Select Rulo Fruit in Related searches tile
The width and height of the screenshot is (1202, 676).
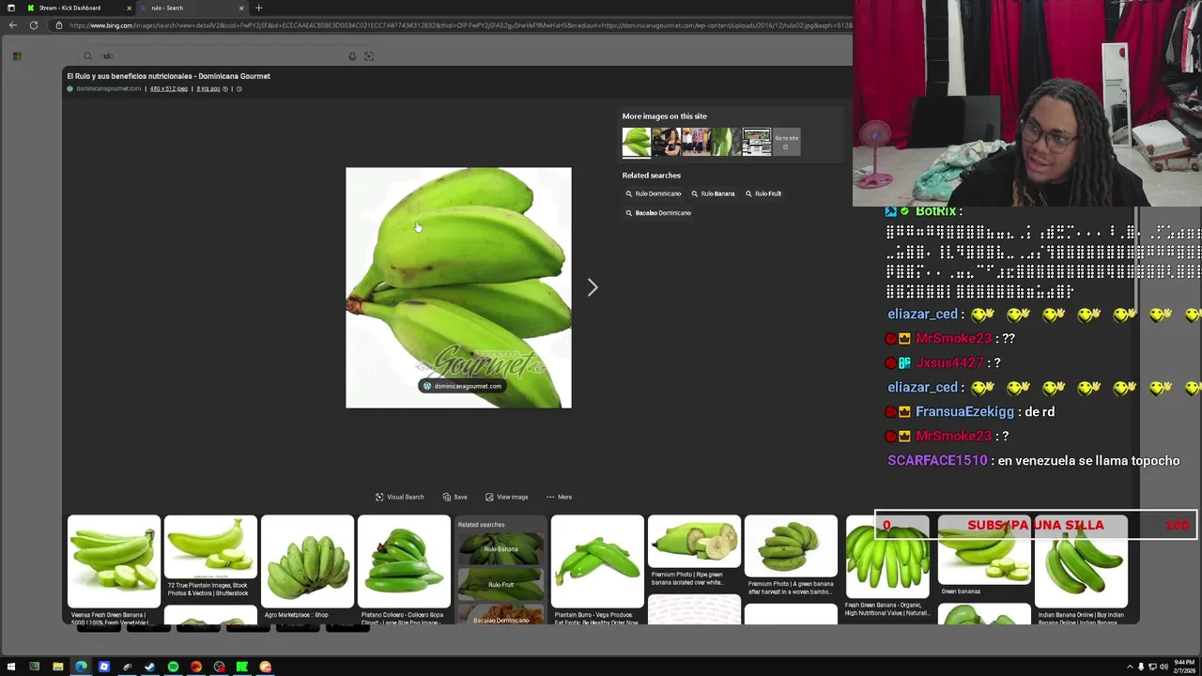click(x=501, y=585)
